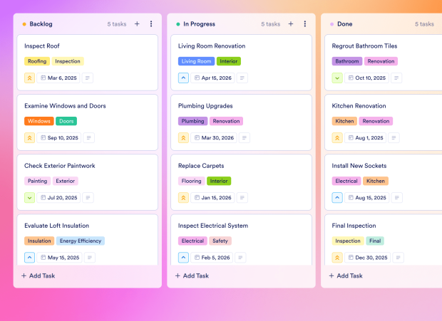Screen dimensions: 442x321
Task: Click priority icon on Inspect Roof card
Action: click(x=30, y=78)
